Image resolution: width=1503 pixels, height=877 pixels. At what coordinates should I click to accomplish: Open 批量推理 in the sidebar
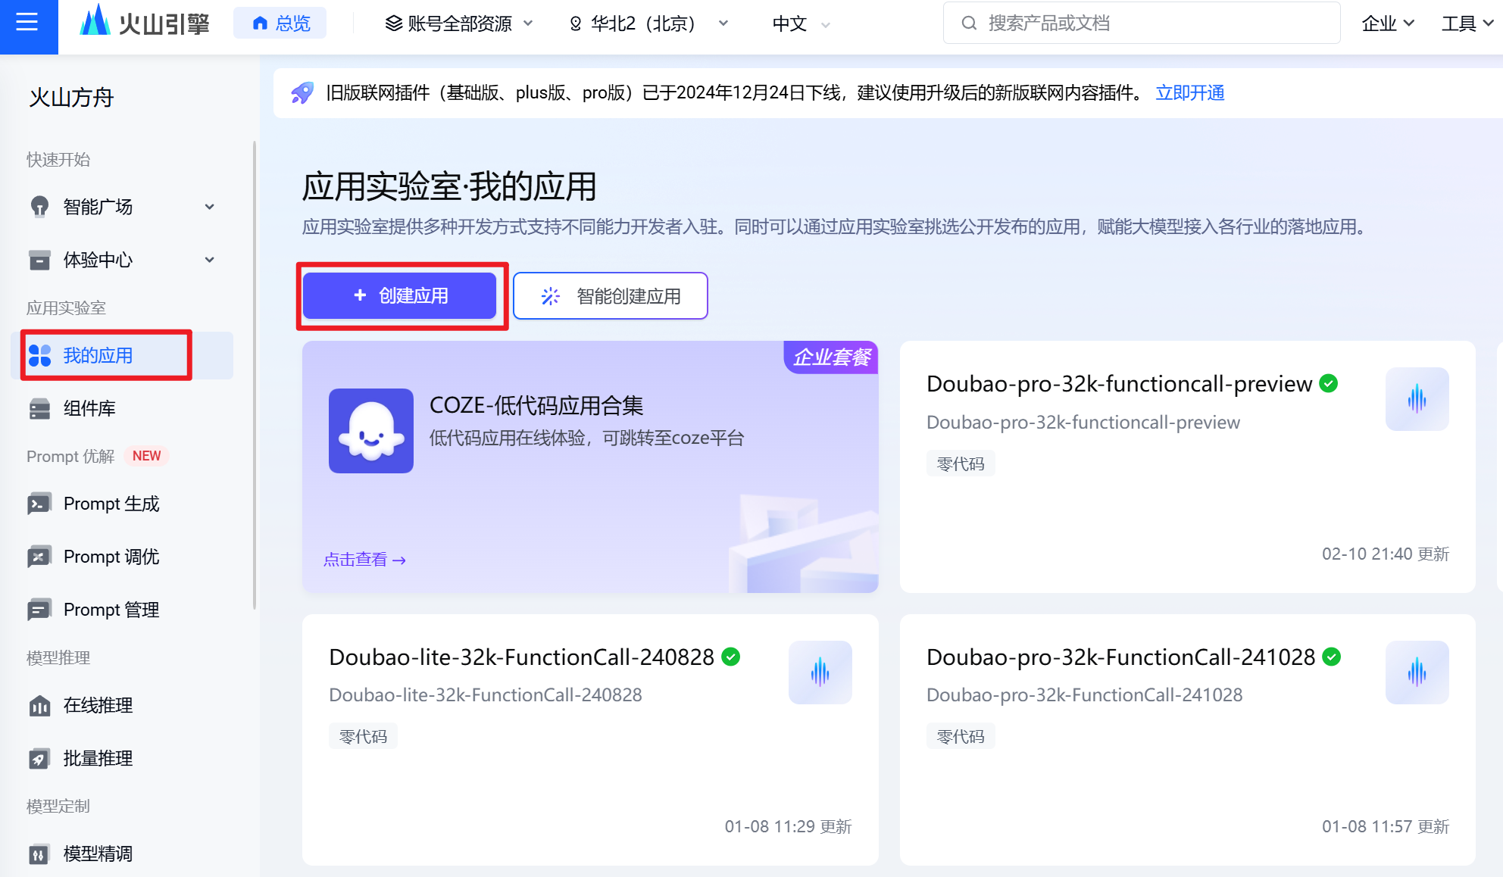tap(121, 758)
